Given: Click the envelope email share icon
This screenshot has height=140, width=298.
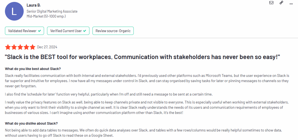Looking at the screenshot, I should [x=271, y=3].
